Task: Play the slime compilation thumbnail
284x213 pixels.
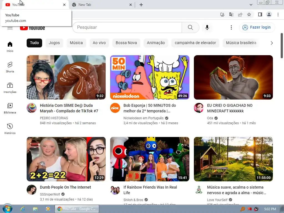Action: (x=66, y=77)
